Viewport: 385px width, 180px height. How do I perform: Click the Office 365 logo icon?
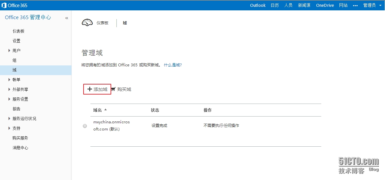click(4, 5)
